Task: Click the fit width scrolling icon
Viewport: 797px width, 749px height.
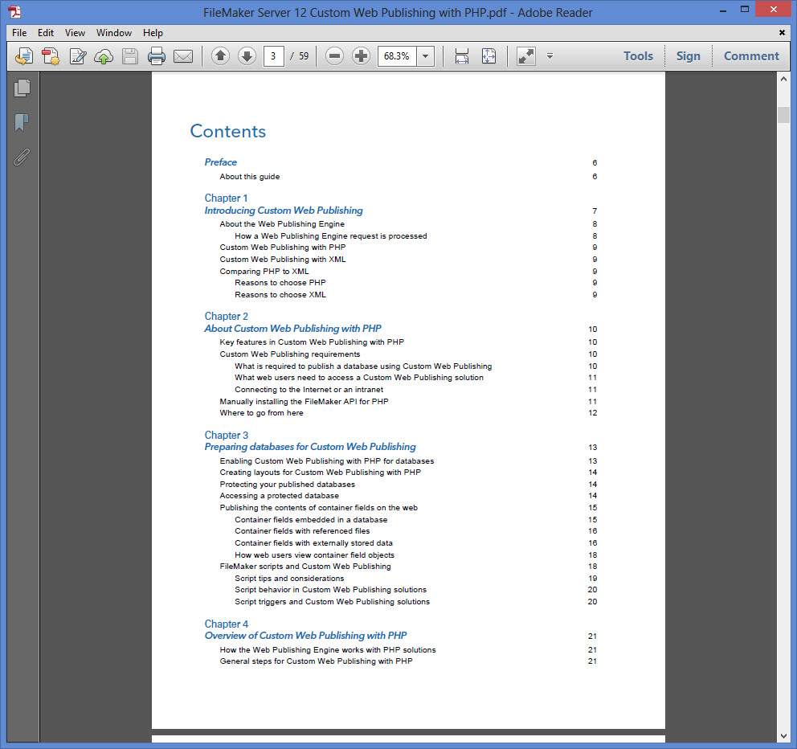Action: coord(461,56)
